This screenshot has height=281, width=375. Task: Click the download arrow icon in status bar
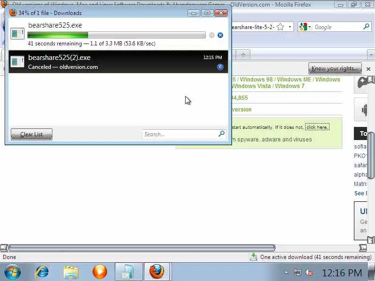pos(253,257)
